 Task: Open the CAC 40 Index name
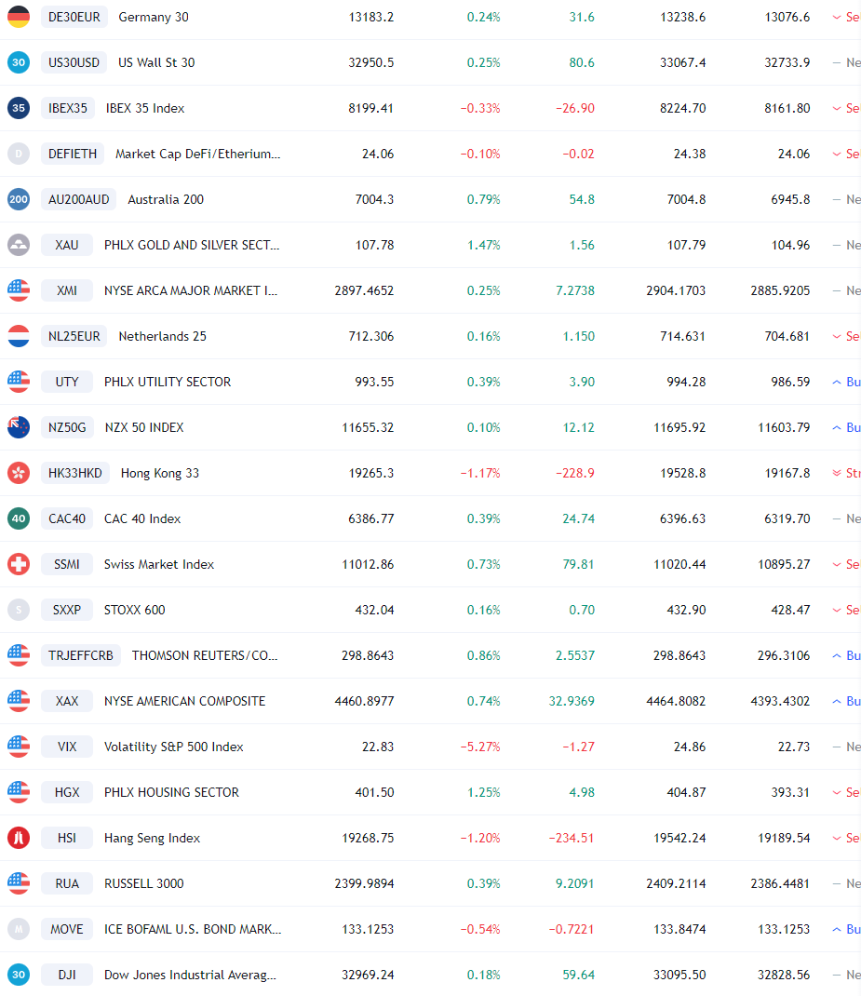point(142,519)
